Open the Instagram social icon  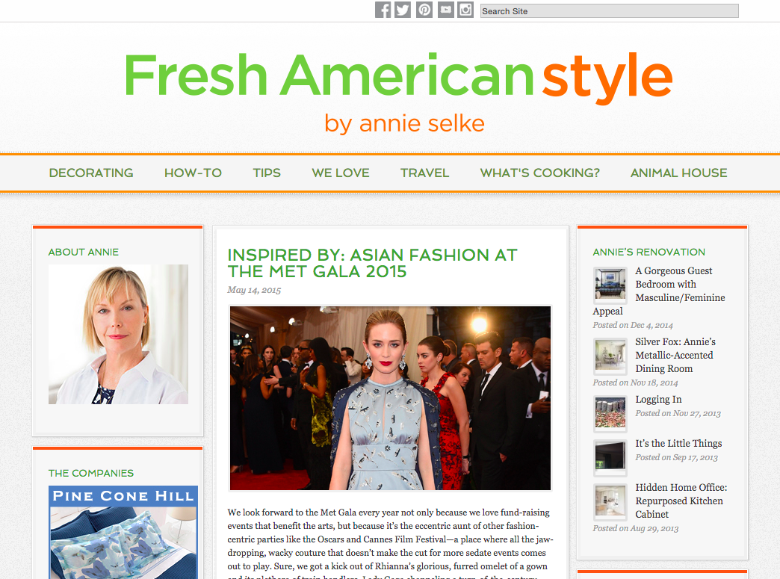coord(465,10)
